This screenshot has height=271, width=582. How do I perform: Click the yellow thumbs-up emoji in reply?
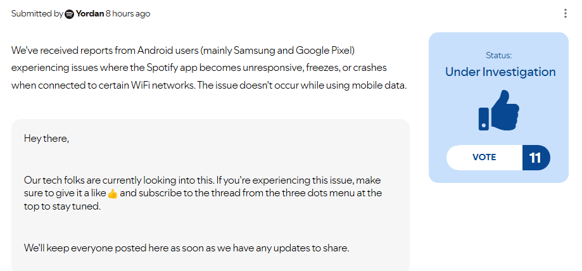click(113, 193)
